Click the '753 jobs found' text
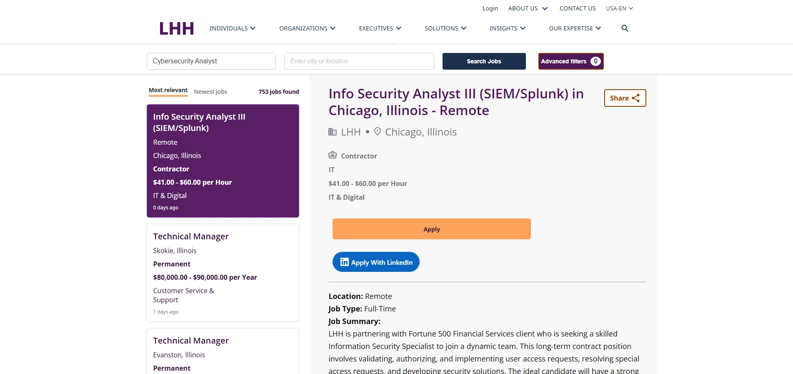Screen dimensions: 793x374 [279, 92]
